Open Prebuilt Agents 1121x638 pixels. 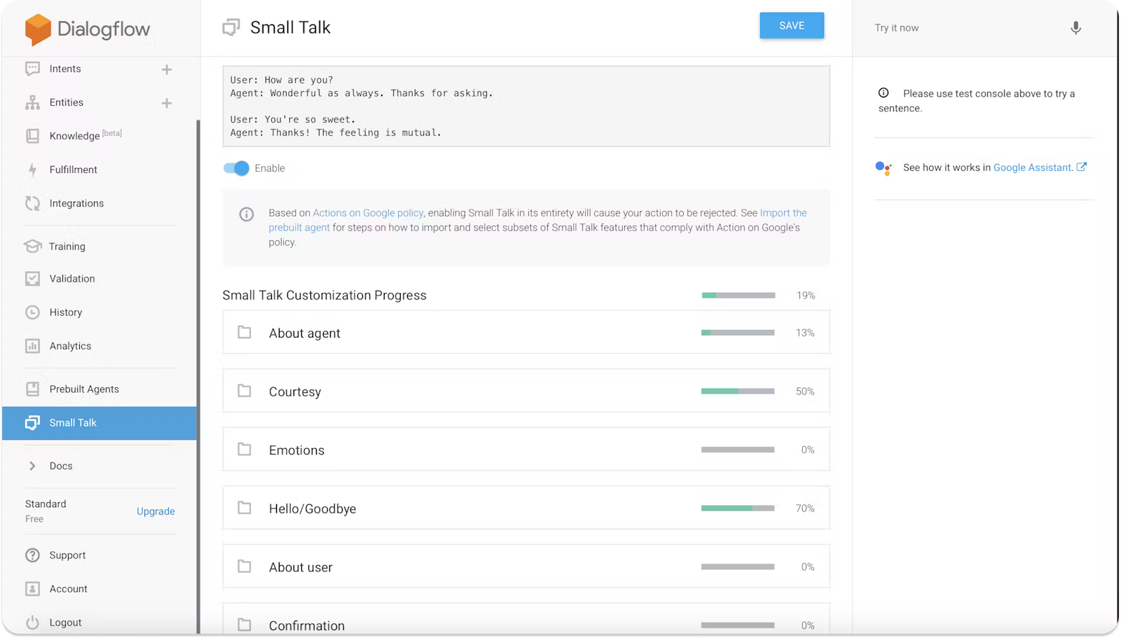pos(84,389)
